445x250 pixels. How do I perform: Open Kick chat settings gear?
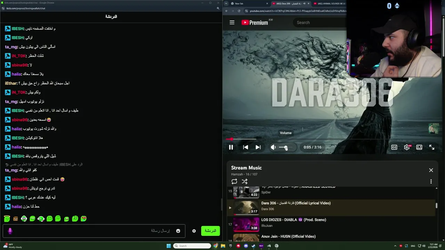coord(194,231)
